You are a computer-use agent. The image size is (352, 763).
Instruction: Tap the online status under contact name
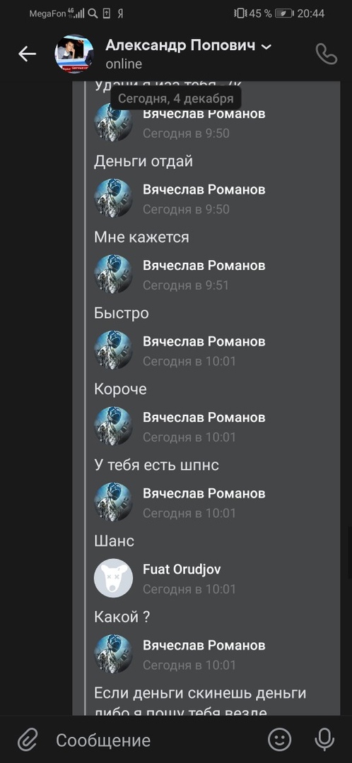[124, 64]
